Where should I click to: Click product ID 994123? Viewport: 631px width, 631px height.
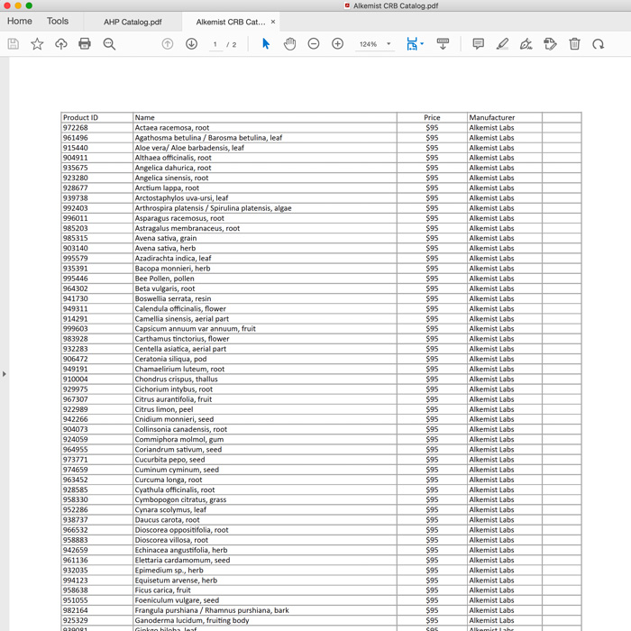pos(75,580)
